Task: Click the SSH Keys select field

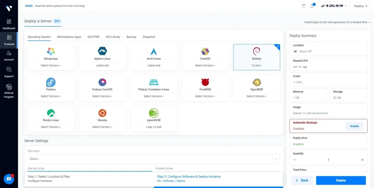Action: (x=154, y=159)
